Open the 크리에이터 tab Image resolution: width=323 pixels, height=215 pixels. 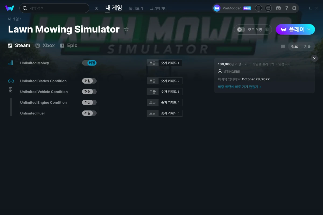pos(159,8)
